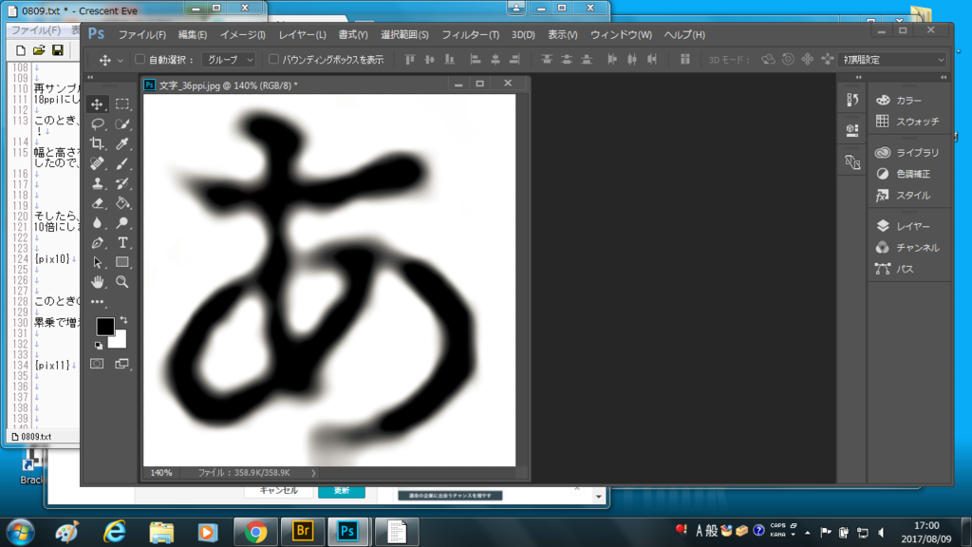
Task: Select the Horizontal Type tool
Action: point(122,243)
